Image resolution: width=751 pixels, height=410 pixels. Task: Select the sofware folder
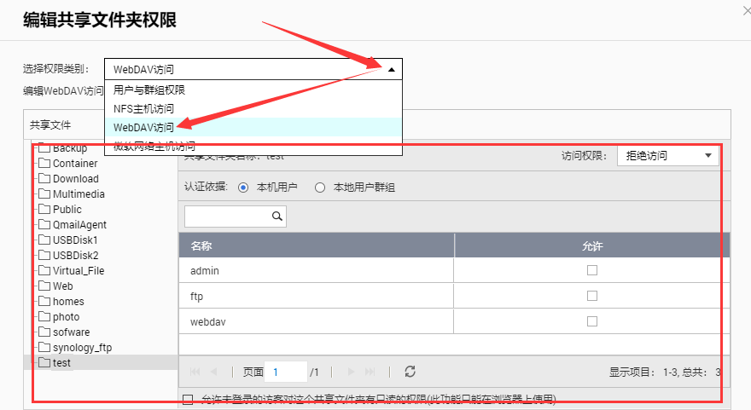71,332
